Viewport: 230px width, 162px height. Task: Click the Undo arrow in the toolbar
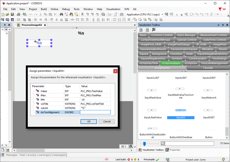(31, 14)
